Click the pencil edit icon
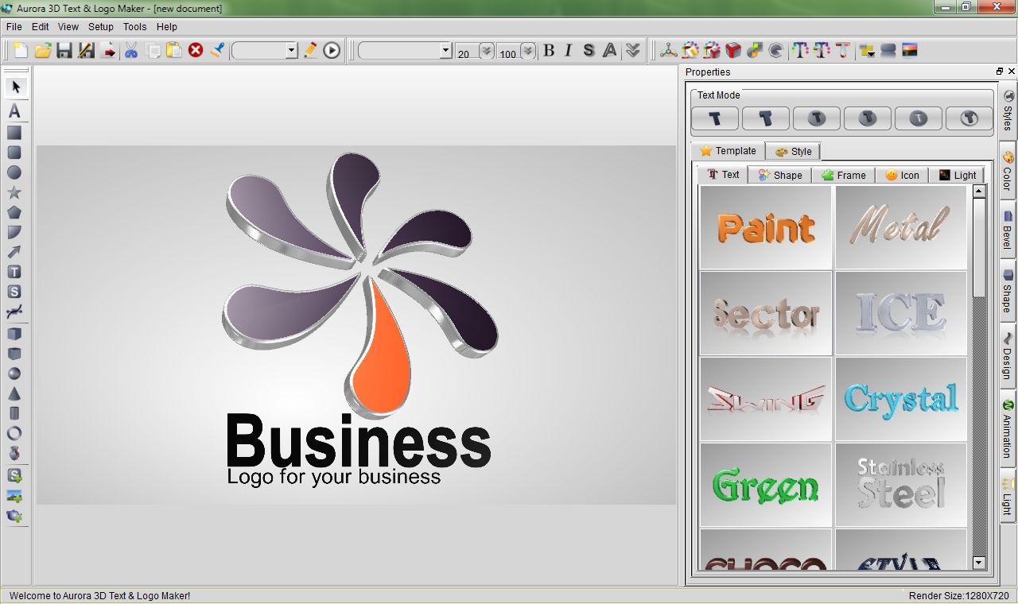The height and width of the screenshot is (604, 1018). 310,51
